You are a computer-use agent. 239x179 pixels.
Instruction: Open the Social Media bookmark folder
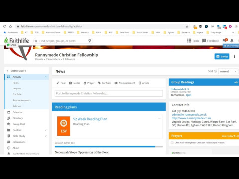tap(140, 32)
